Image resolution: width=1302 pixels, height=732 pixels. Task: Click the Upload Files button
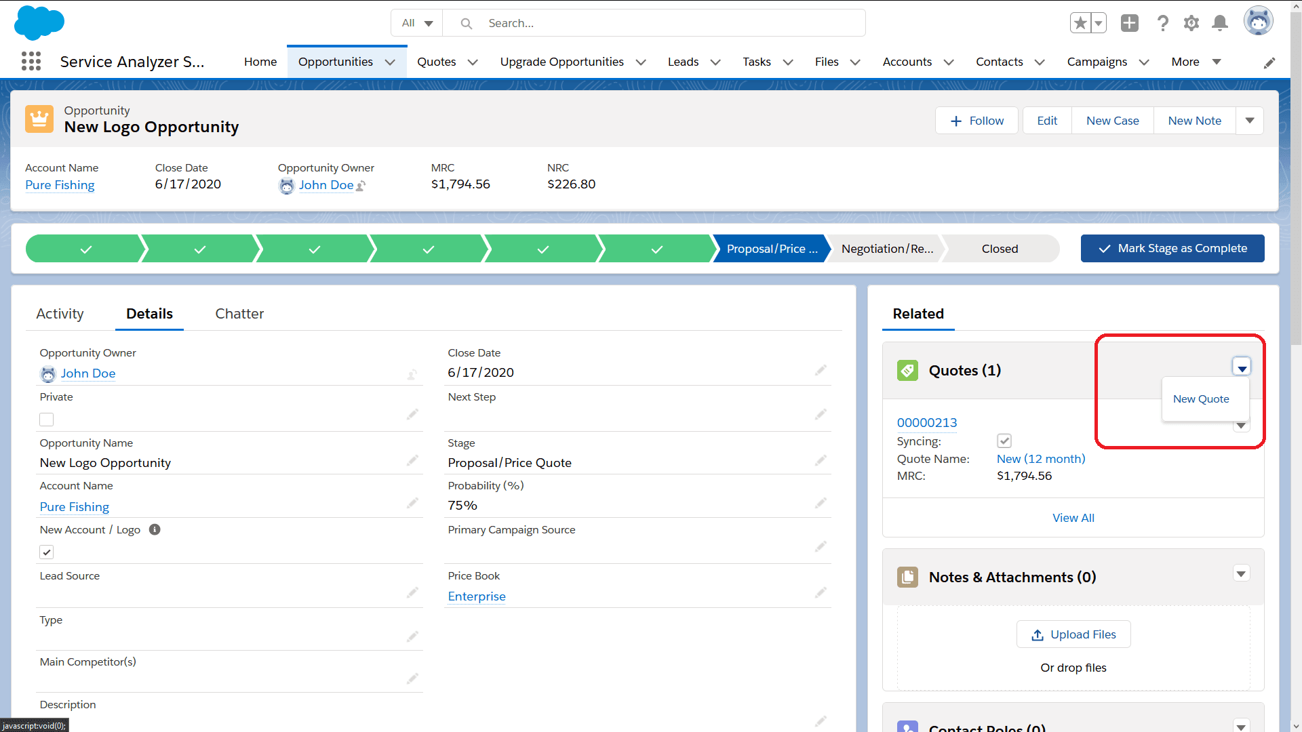pyautogui.click(x=1073, y=634)
